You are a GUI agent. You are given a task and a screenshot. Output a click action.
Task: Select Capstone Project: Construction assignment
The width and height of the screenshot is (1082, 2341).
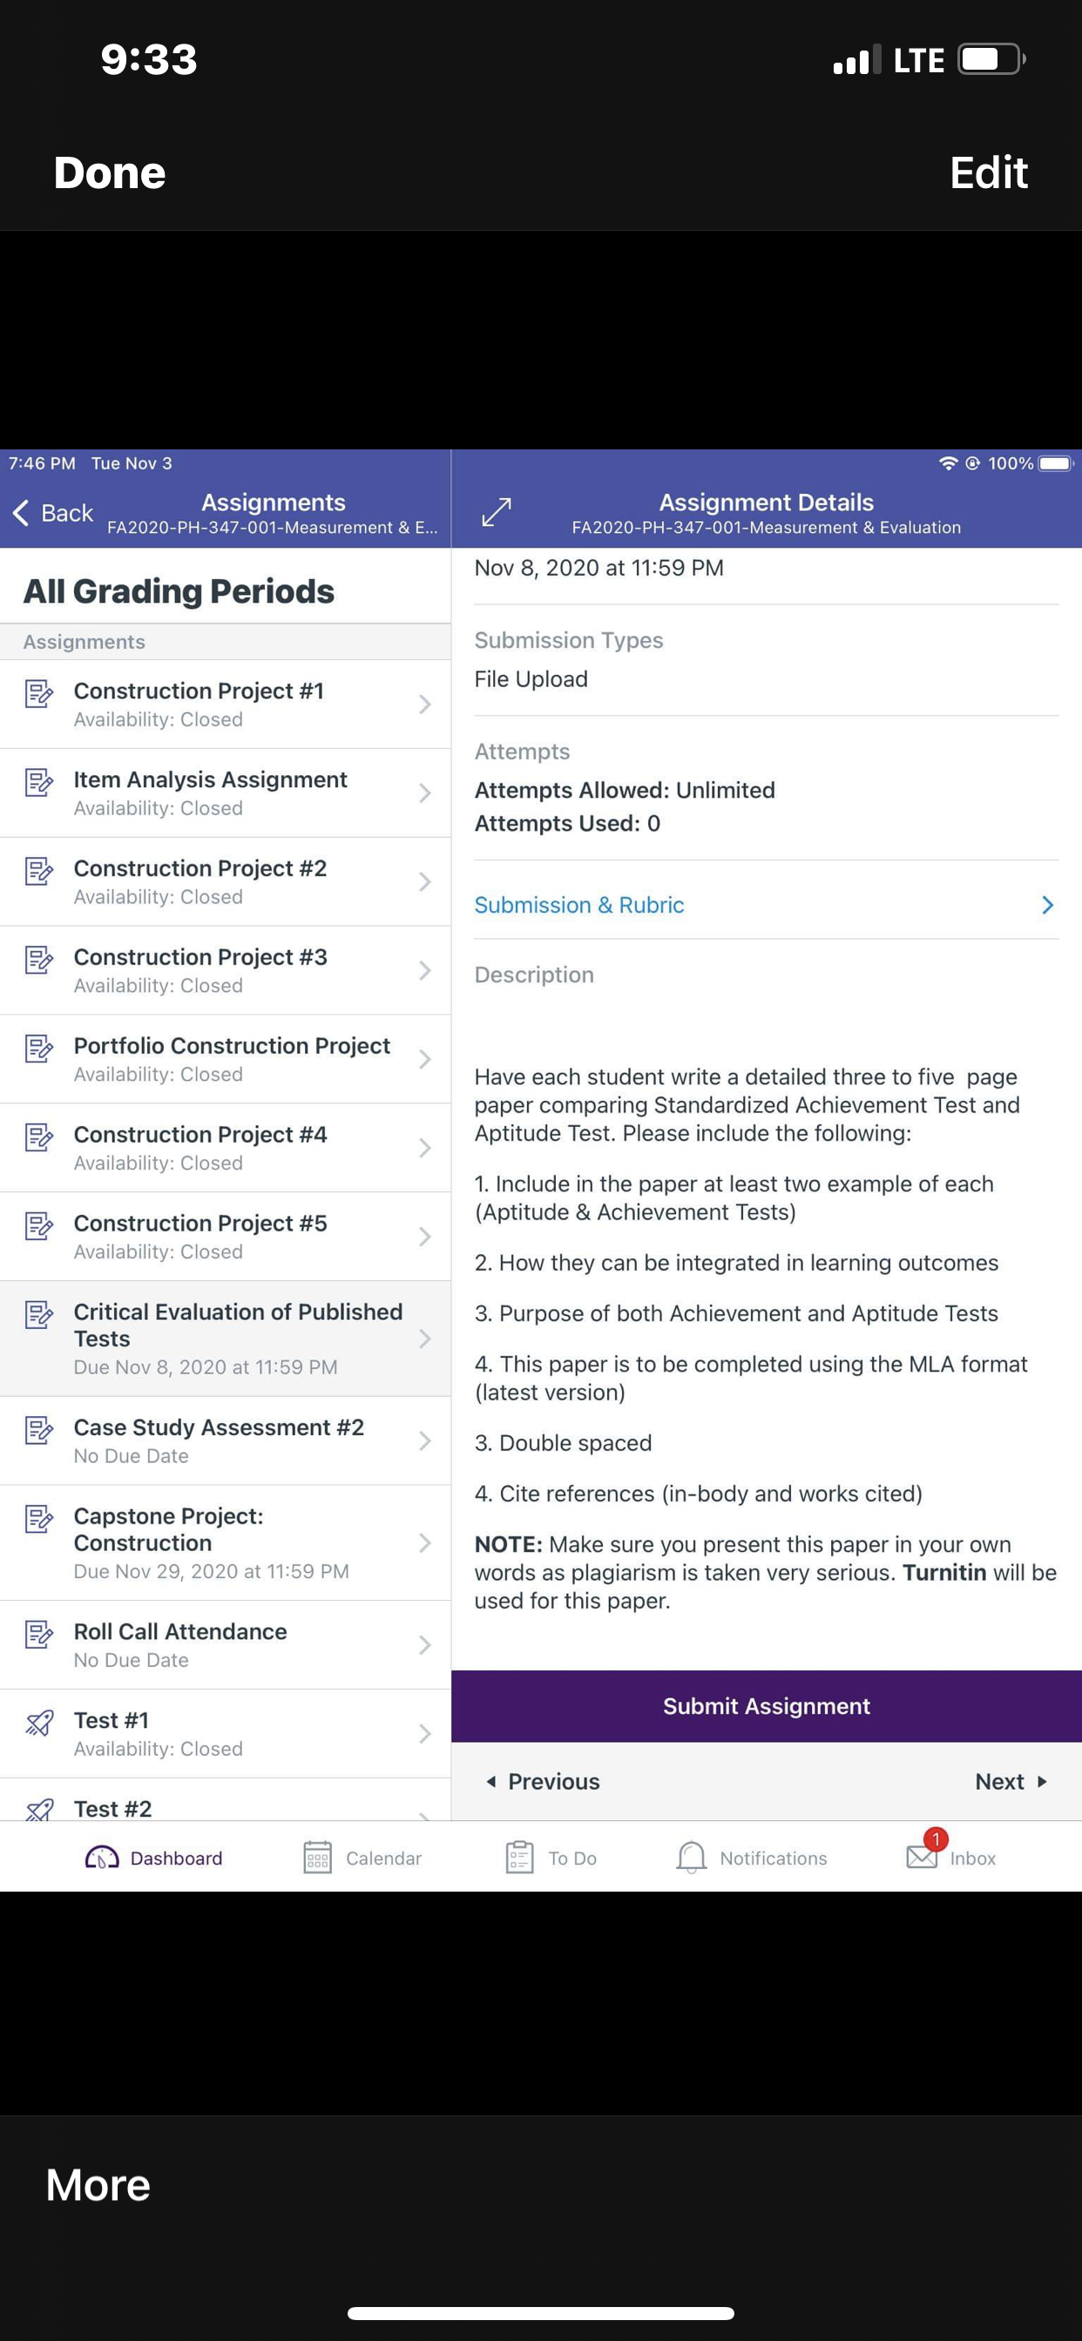[226, 1543]
